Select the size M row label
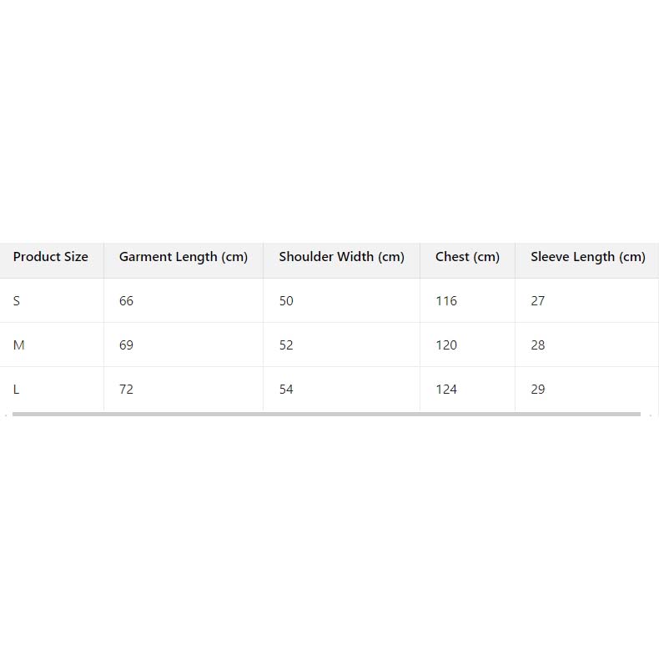 click(x=18, y=345)
